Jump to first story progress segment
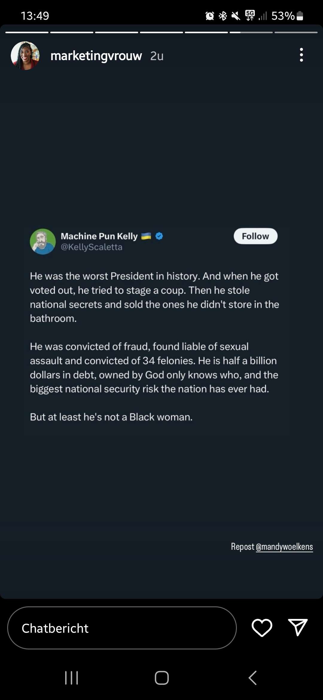The height and width of the screenshot is (700, 323). click(27, 32)
